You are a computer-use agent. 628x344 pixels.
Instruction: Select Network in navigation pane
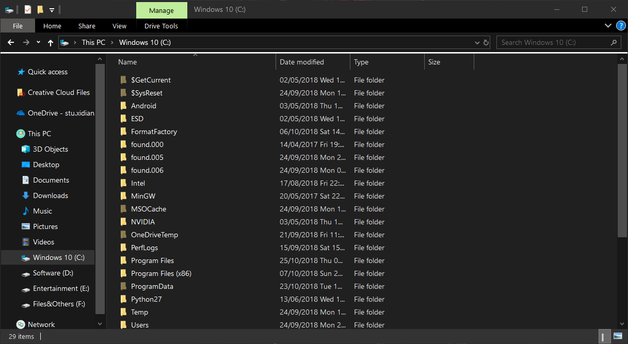41,324
